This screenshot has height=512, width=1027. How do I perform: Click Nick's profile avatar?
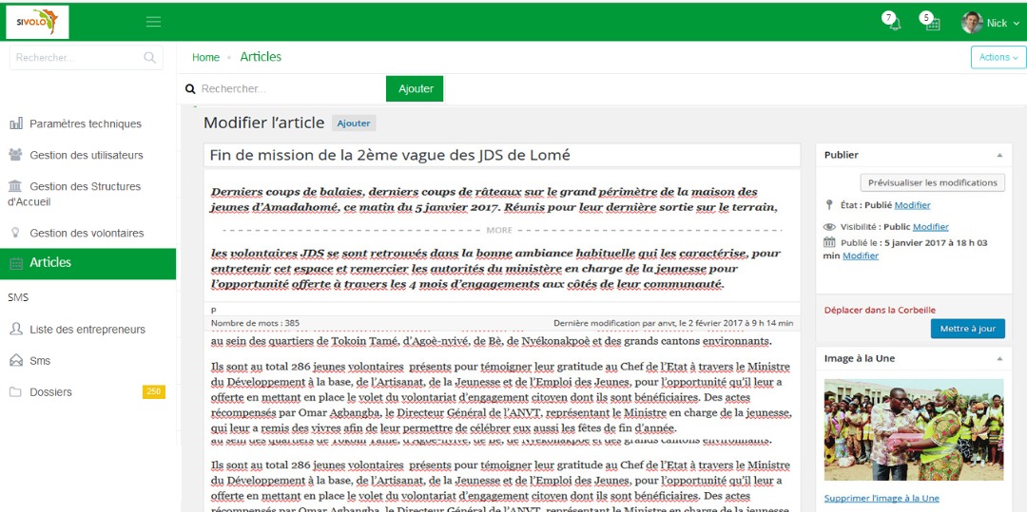pos(971,22)
